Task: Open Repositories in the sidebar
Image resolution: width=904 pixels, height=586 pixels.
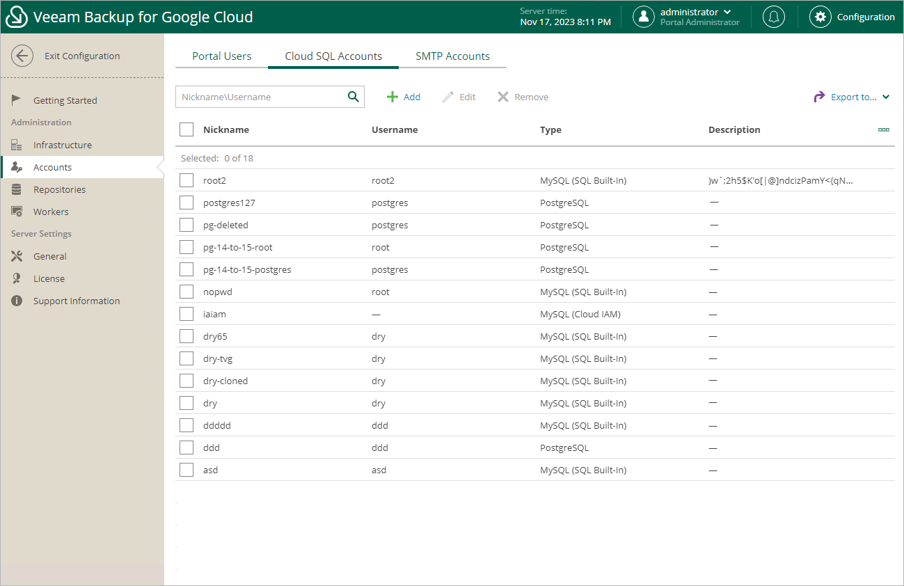Action: [x=59, y=189]
